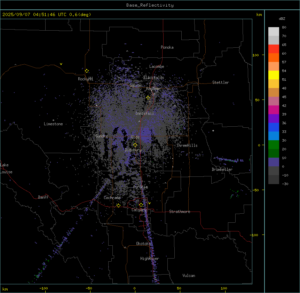Click the yellow diamond marker above RockyMH
This screenshot has height=293, width=300.
87,71
